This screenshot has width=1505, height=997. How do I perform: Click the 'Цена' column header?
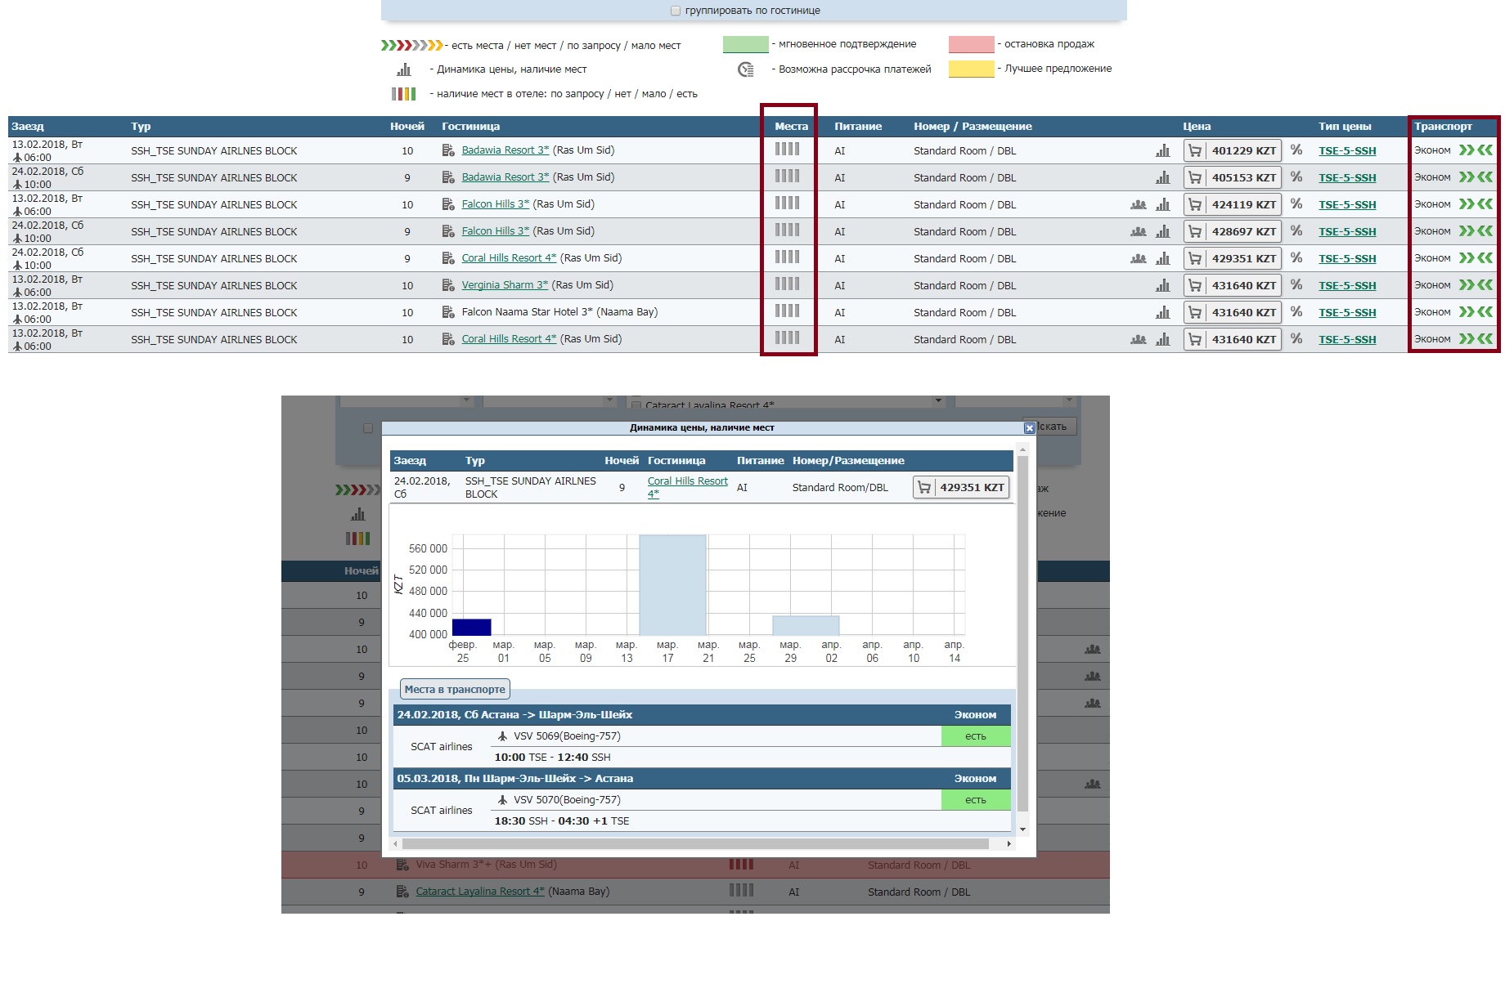coord(1196,126)
